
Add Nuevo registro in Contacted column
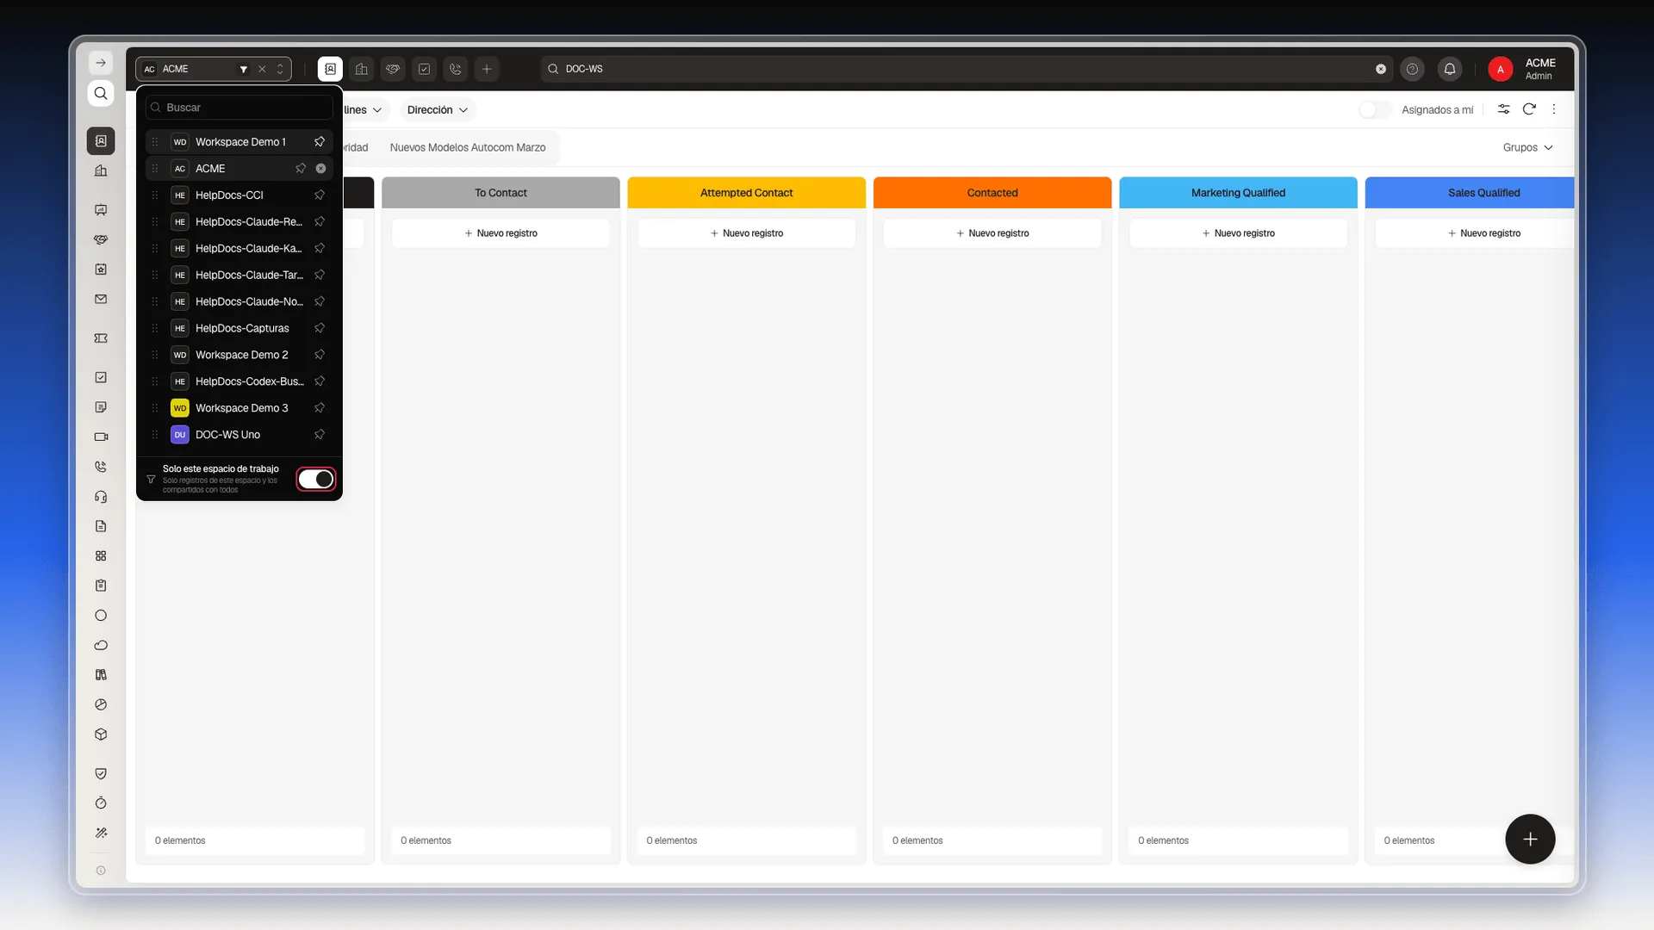point(992,233)
